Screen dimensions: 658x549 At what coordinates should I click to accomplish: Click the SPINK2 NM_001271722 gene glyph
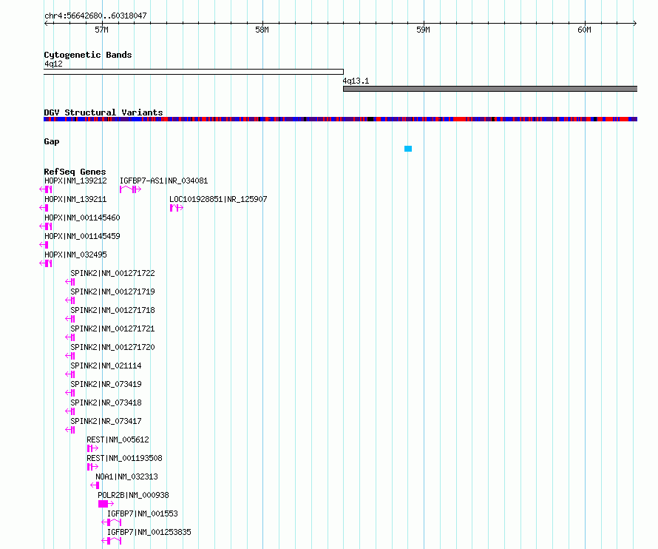click(70, 282)
